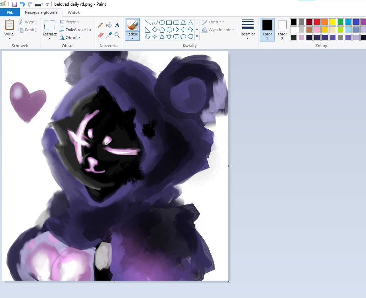The width and height of the screenshot is (366, 298).
Task: Click the canvas bottom-right corner resize handle
Action: pos(229,281)
